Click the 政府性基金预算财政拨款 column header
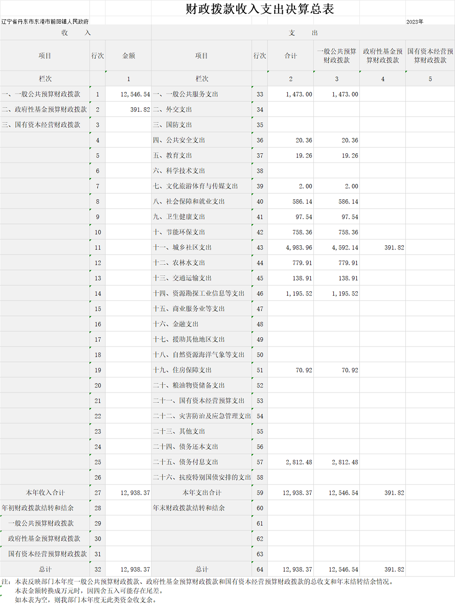455x604 pixels. click(382, 56)
